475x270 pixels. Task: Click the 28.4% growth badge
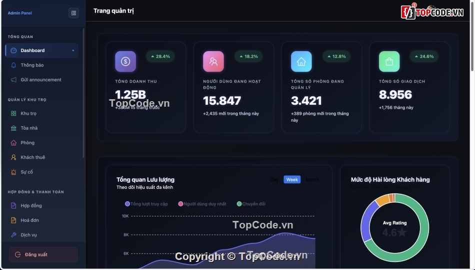(x=160, y=57)
